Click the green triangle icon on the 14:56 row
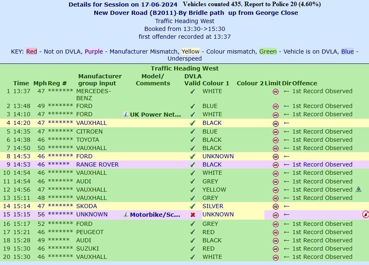 coord(358,189)
